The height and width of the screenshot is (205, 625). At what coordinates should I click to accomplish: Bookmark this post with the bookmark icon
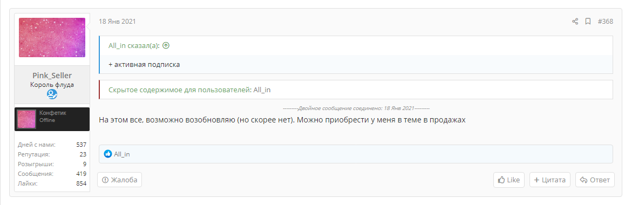588,22
